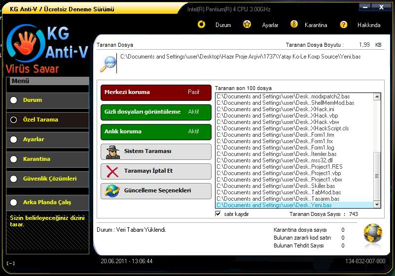Image resolution: width=395 pixels, height=276 pixels.
Task: Click the file list scroll up arrow
Action: click(x=377, y=97)
